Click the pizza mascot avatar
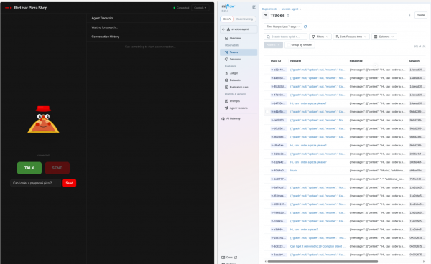The width and height of the screenshot is (431, 264). point(43,120)
